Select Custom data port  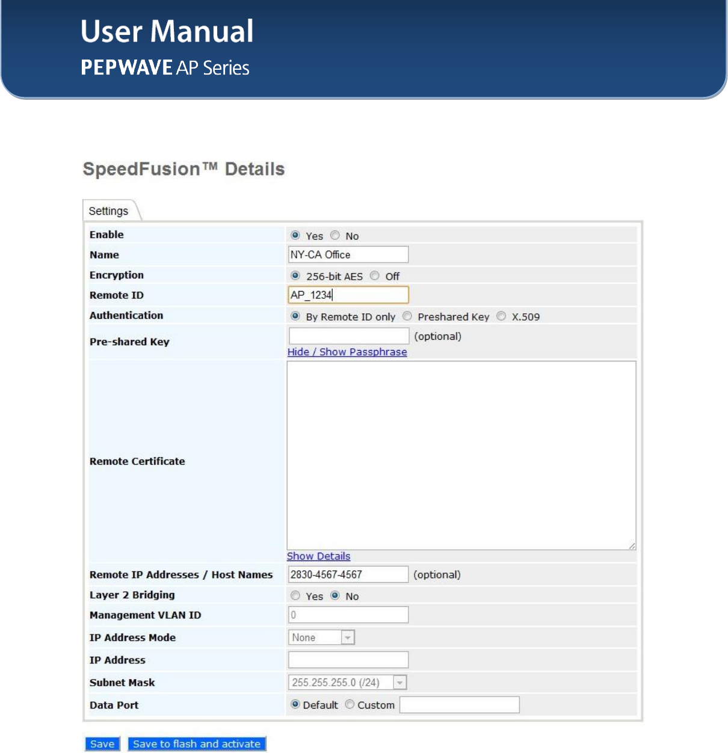350,704
